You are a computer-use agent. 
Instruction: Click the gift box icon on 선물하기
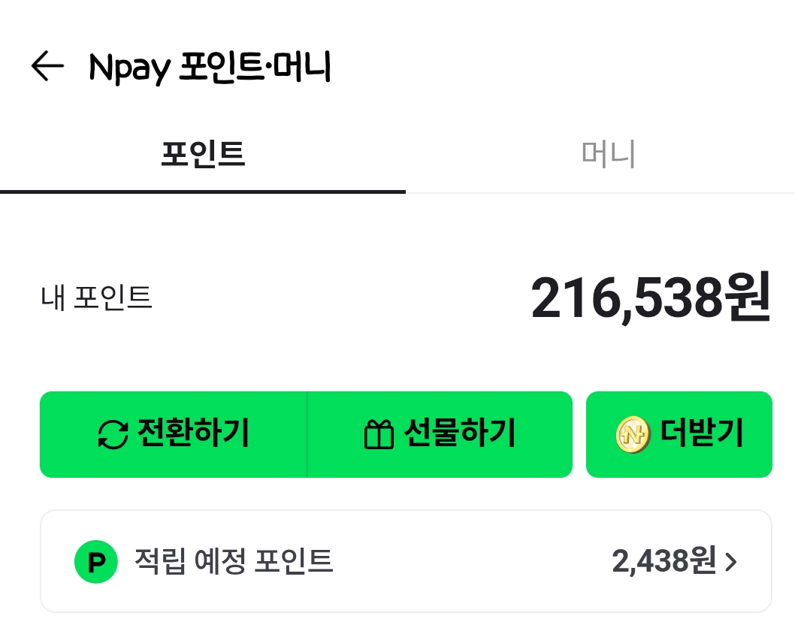point(379,435)
